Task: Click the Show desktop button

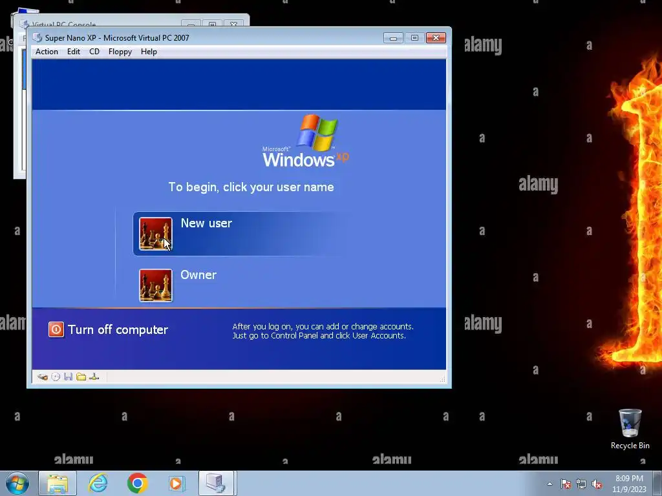Action: [x=657, y=483]
